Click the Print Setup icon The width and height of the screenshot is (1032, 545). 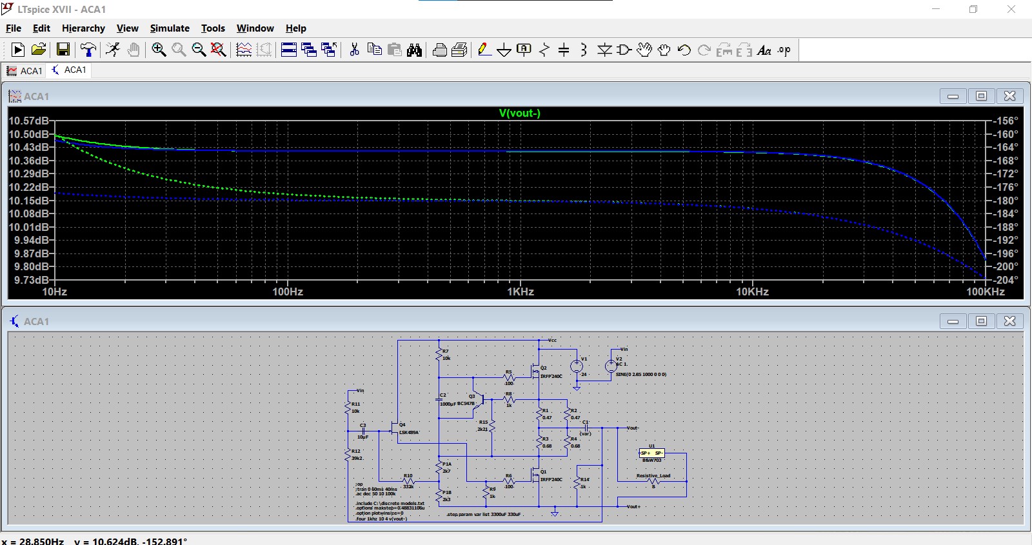click(x=439, y=50)
